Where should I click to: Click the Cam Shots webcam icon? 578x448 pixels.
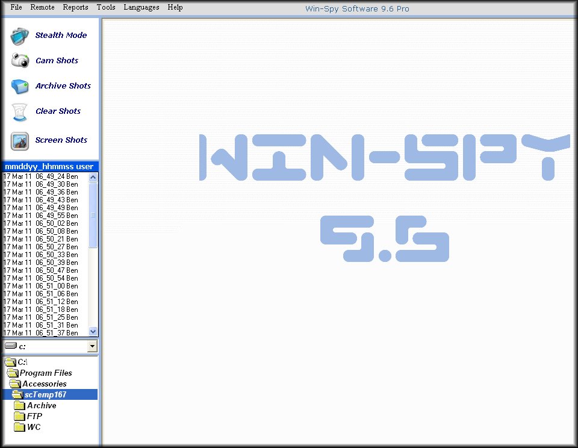click(20, 60)
